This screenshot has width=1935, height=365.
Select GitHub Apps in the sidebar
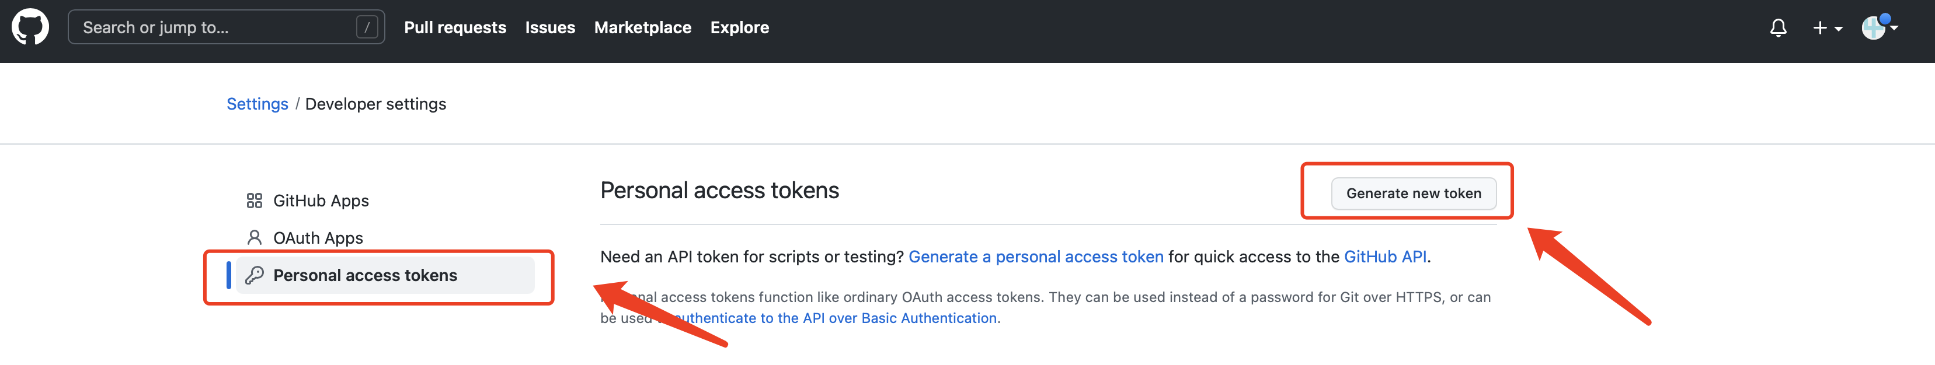pos(321,201)
